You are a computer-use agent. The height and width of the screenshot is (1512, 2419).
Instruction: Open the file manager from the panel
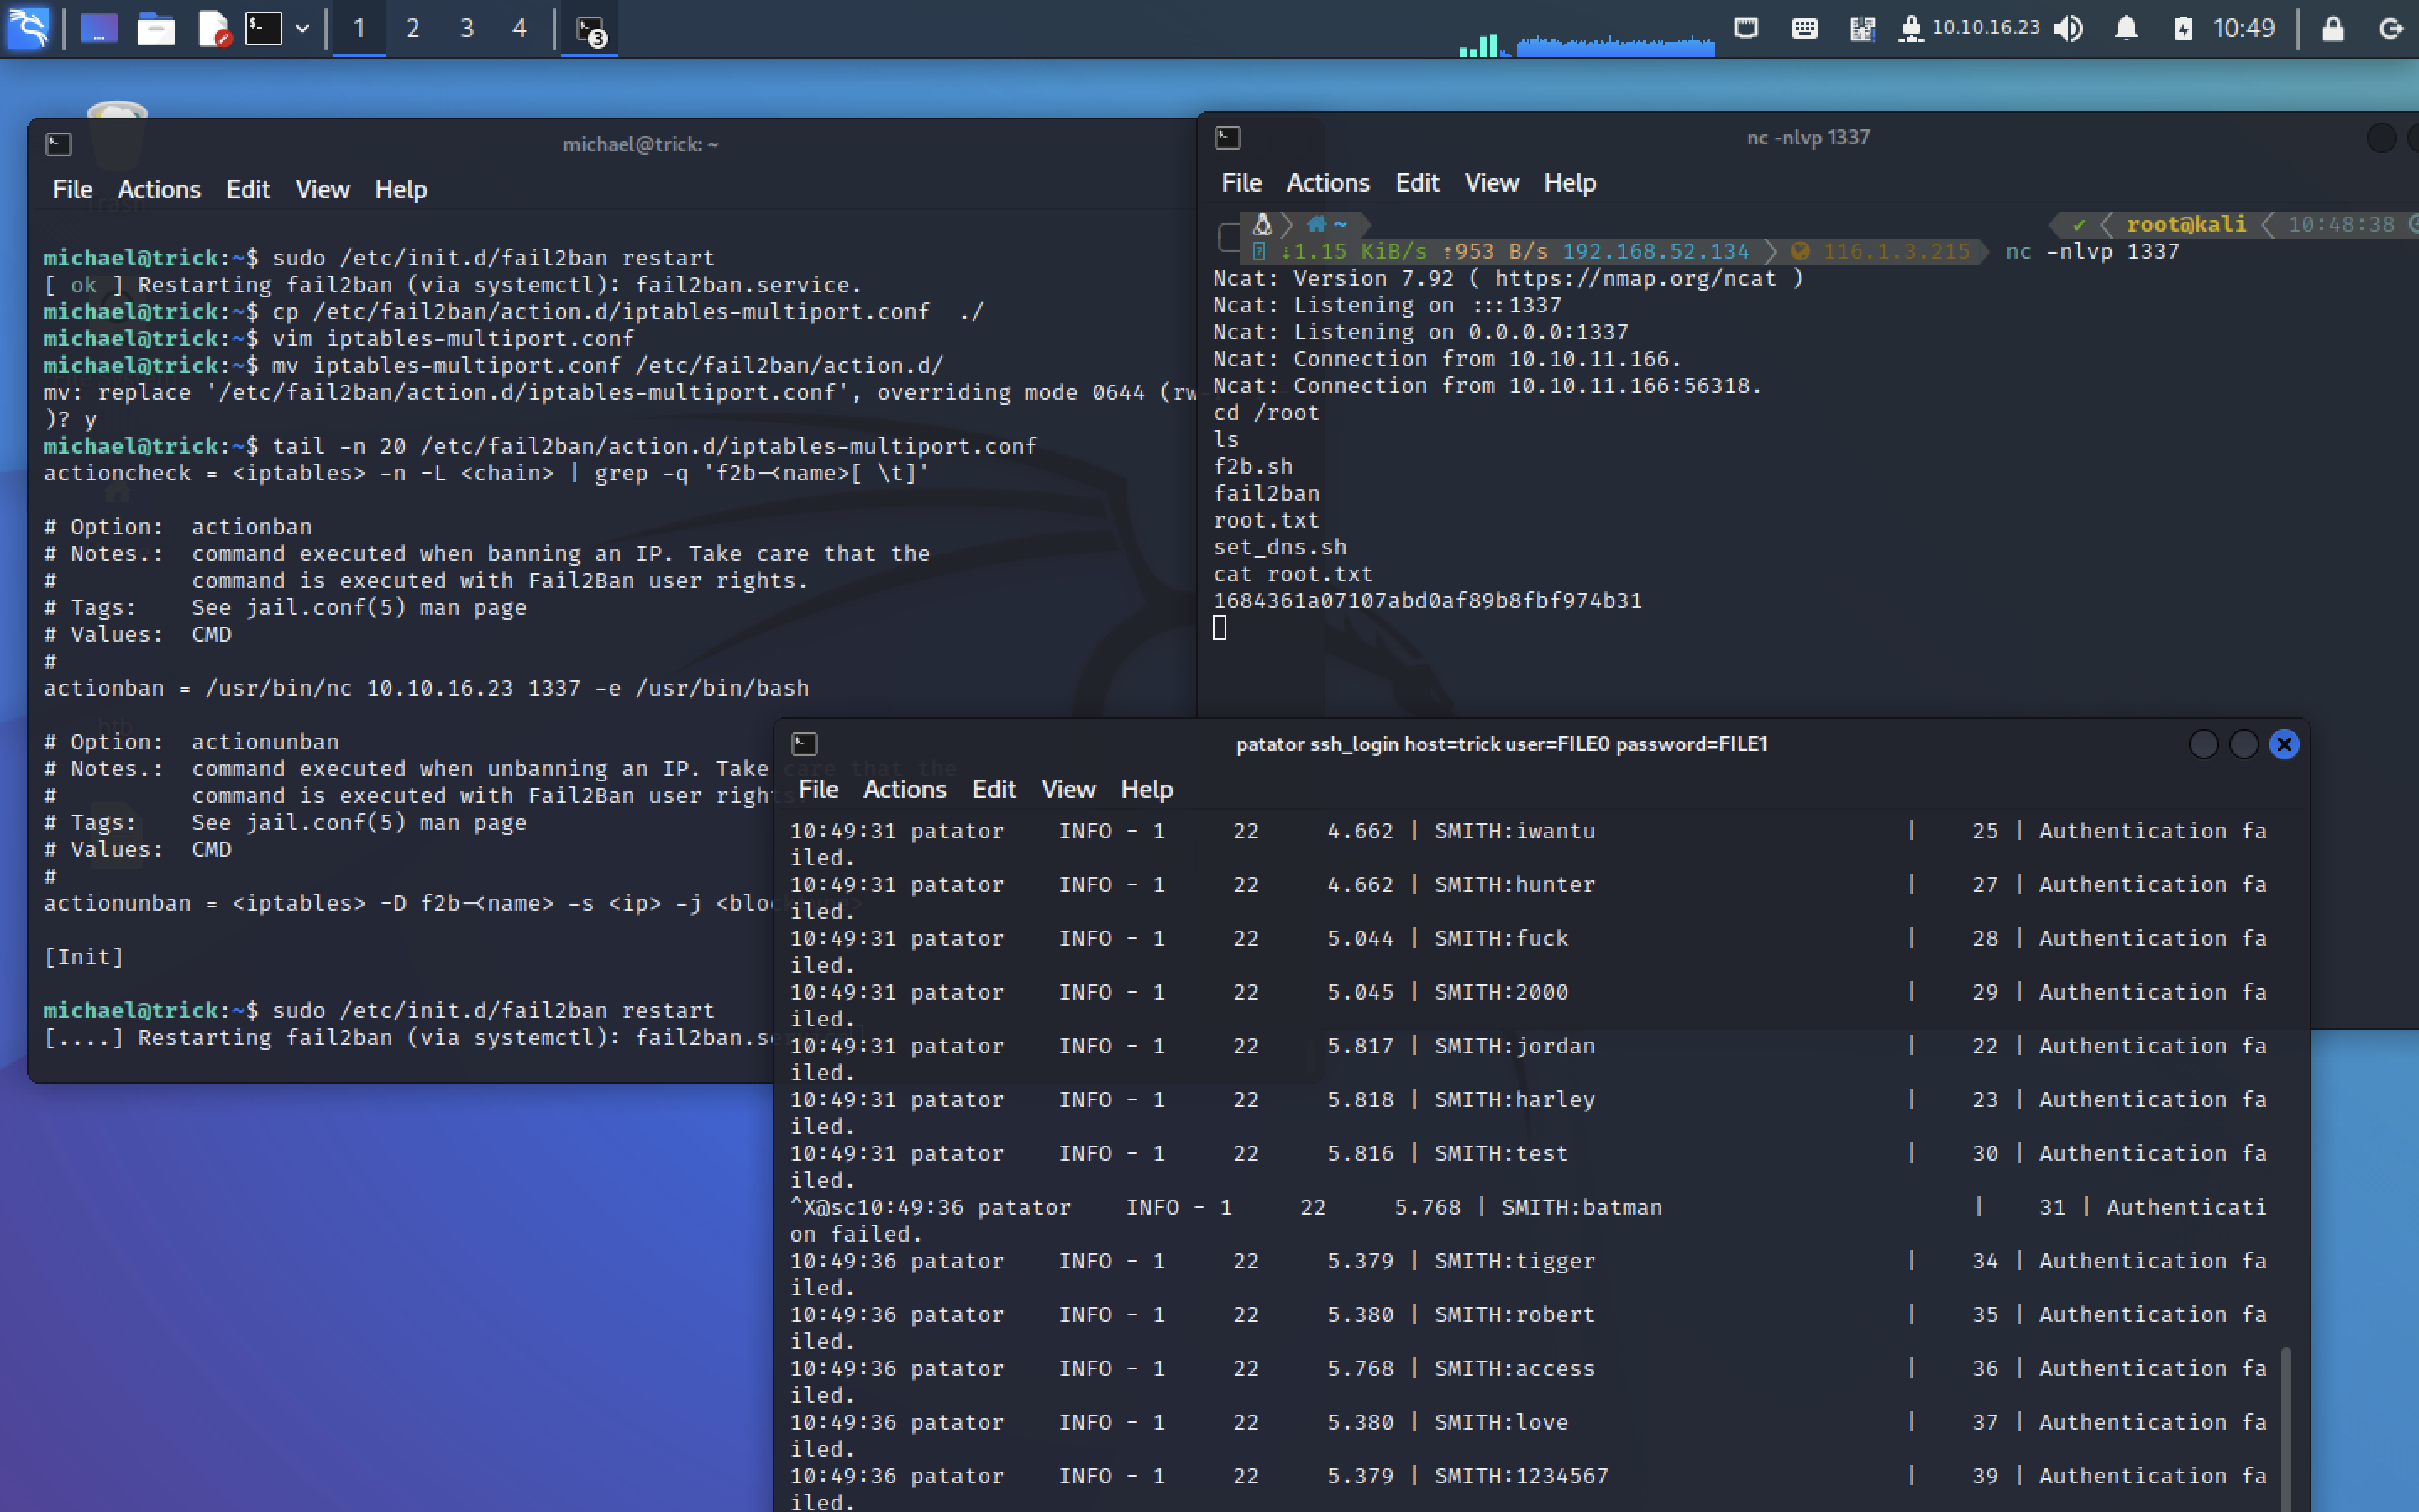[x=156, y=28]
